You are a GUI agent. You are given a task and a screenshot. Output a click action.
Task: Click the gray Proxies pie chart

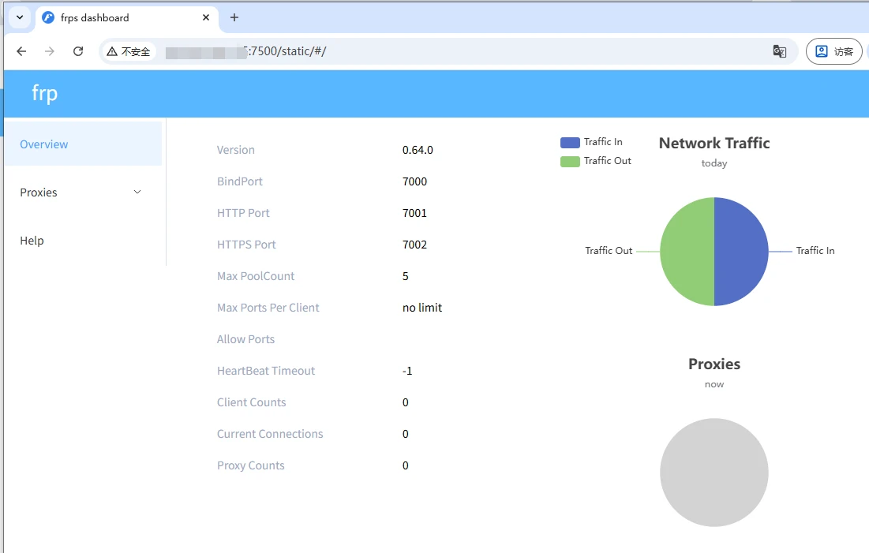(x=714, y=472)
